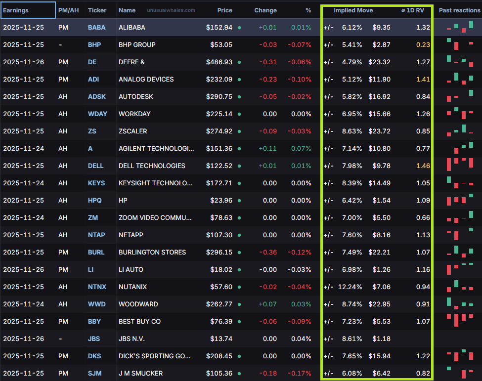
Task: Sort by the Ticker column header
Action: (97, 10)
